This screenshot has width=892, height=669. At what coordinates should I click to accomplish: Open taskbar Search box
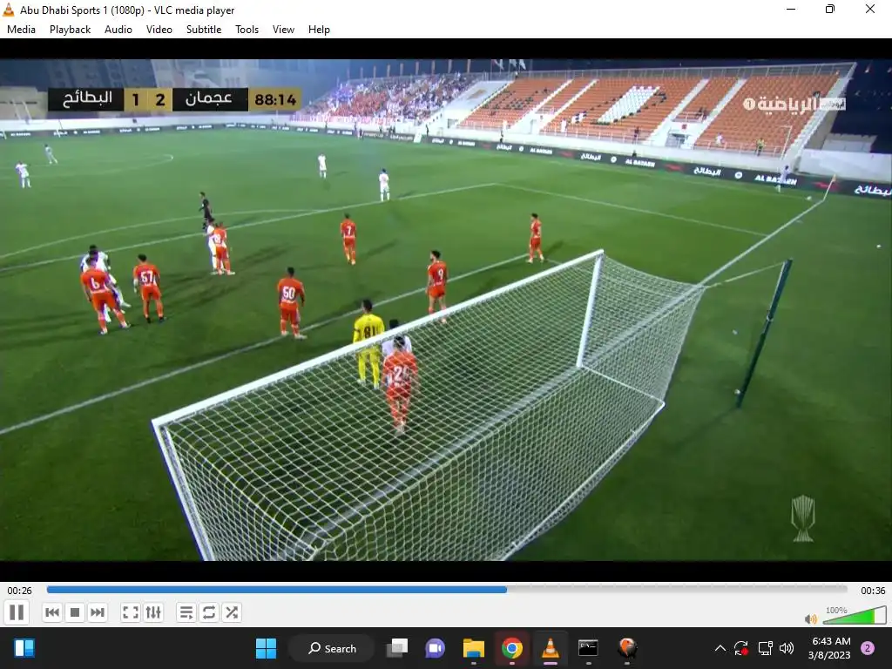[x=332, y=648]
